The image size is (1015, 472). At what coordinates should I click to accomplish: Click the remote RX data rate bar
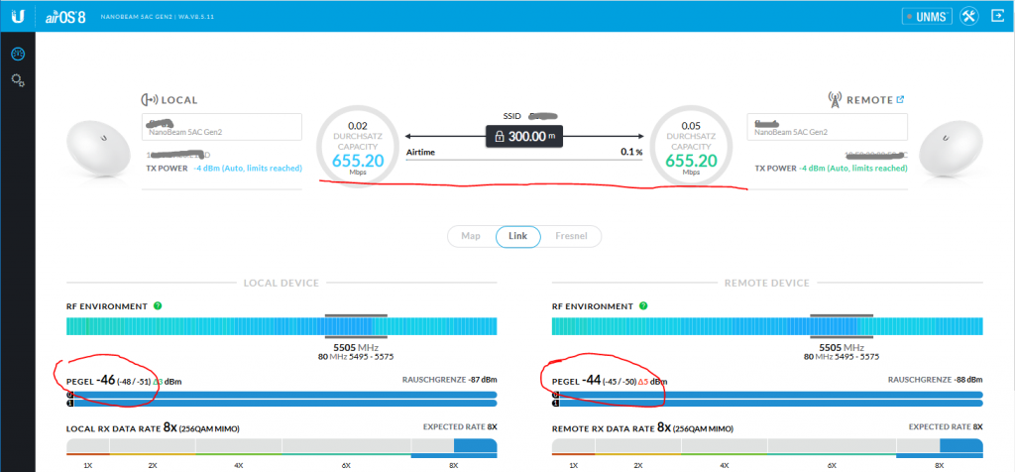click(x=767, y=447)
